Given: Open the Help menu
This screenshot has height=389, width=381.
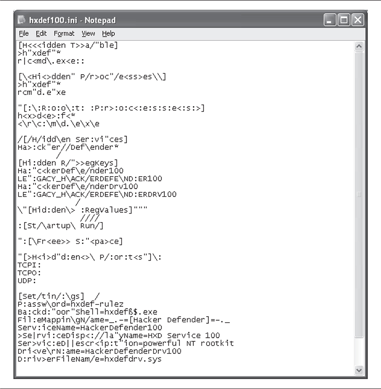Looking at the screenshot, I should [108, 34].
